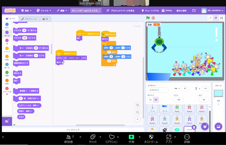This screenshot has width=226, height=145.
Task: Open the 最前面 dropdown in layer block
Action: click(x=23, y=91)
